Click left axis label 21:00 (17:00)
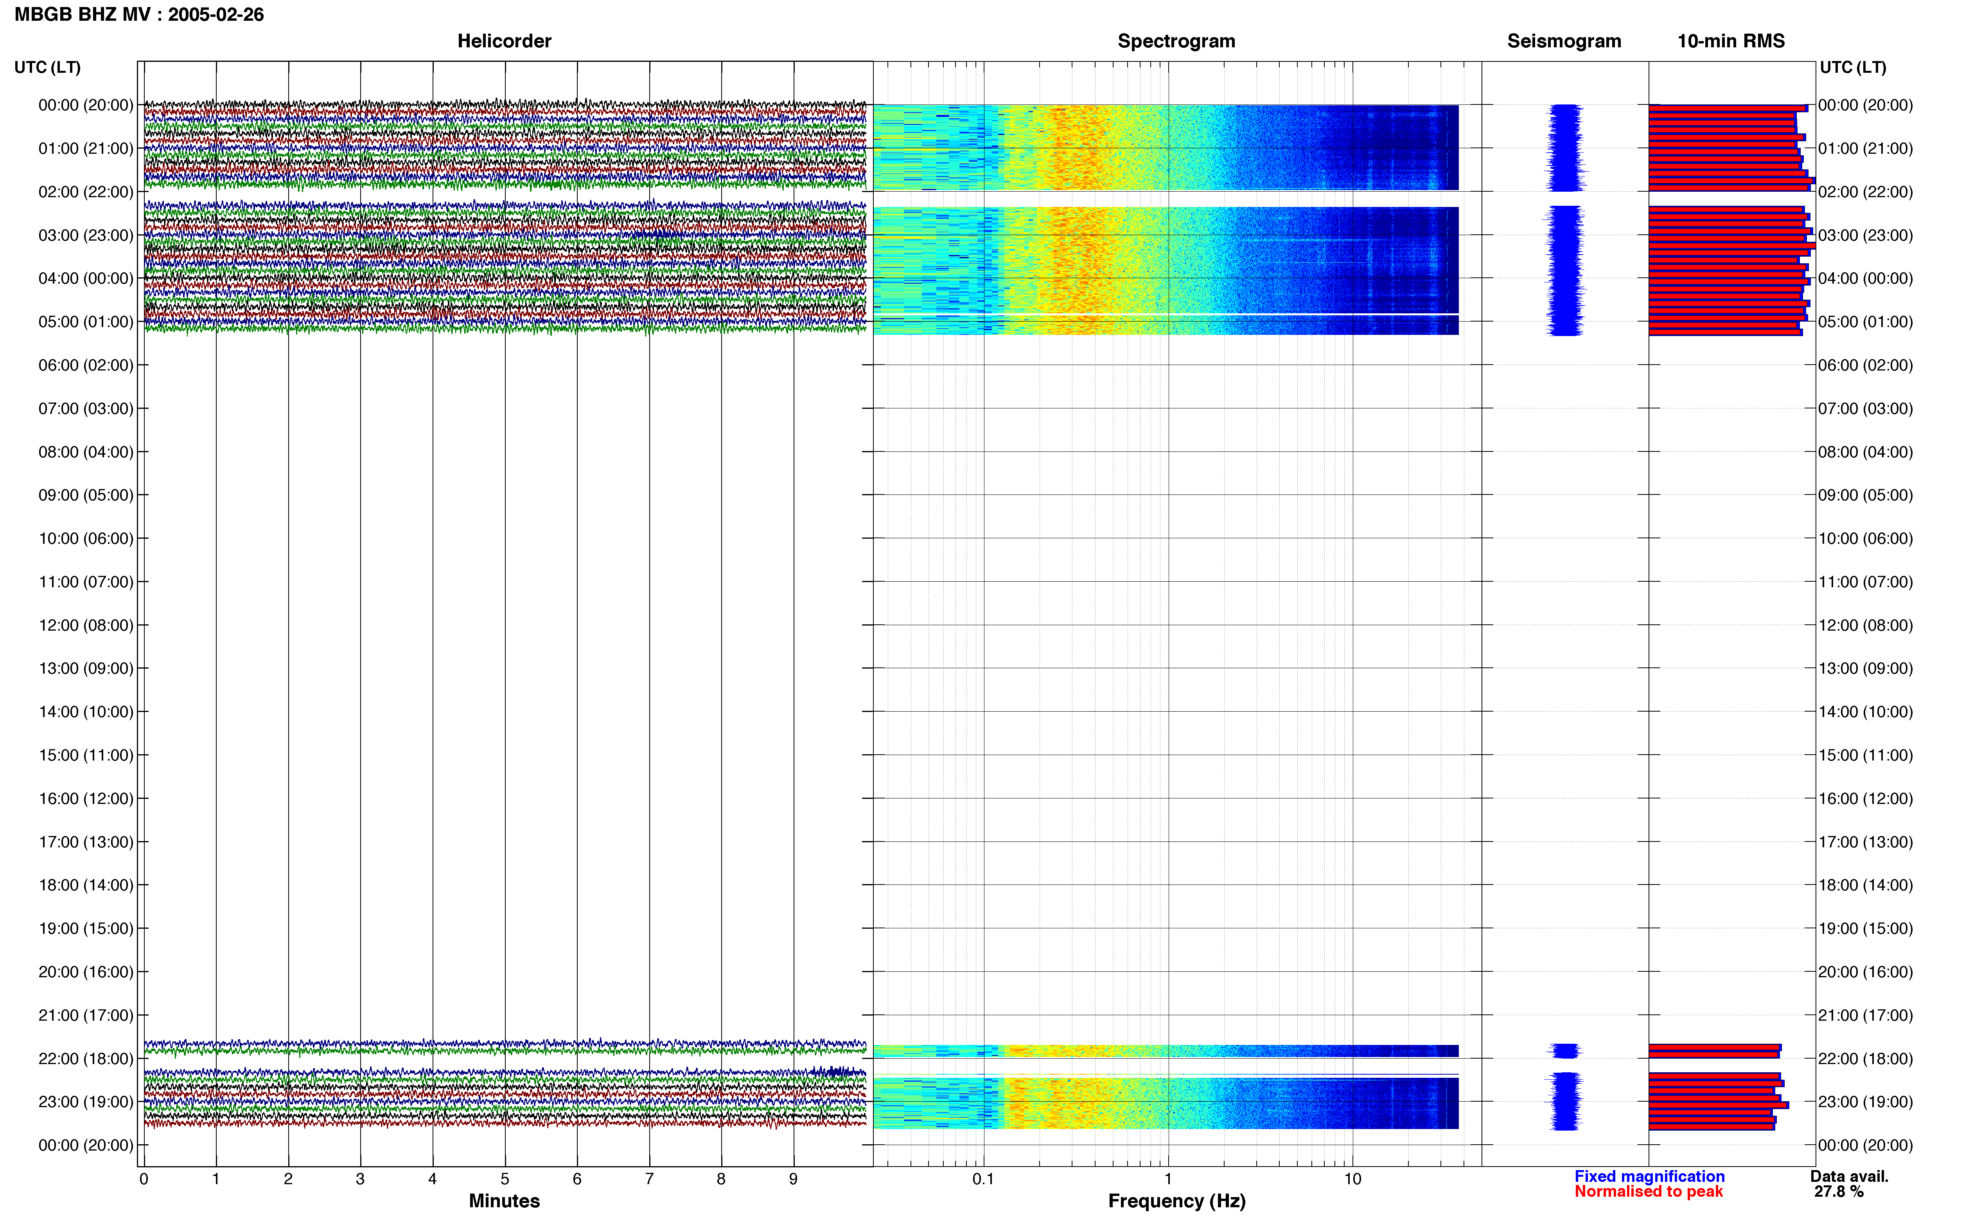The width and height of the screenshot is (1963, 1228). (86, 1015)
